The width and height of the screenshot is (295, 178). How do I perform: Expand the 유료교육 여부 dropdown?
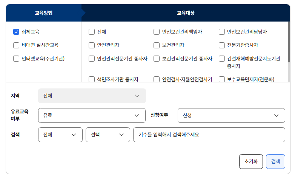pyautogui.click(x=92, y=115)
